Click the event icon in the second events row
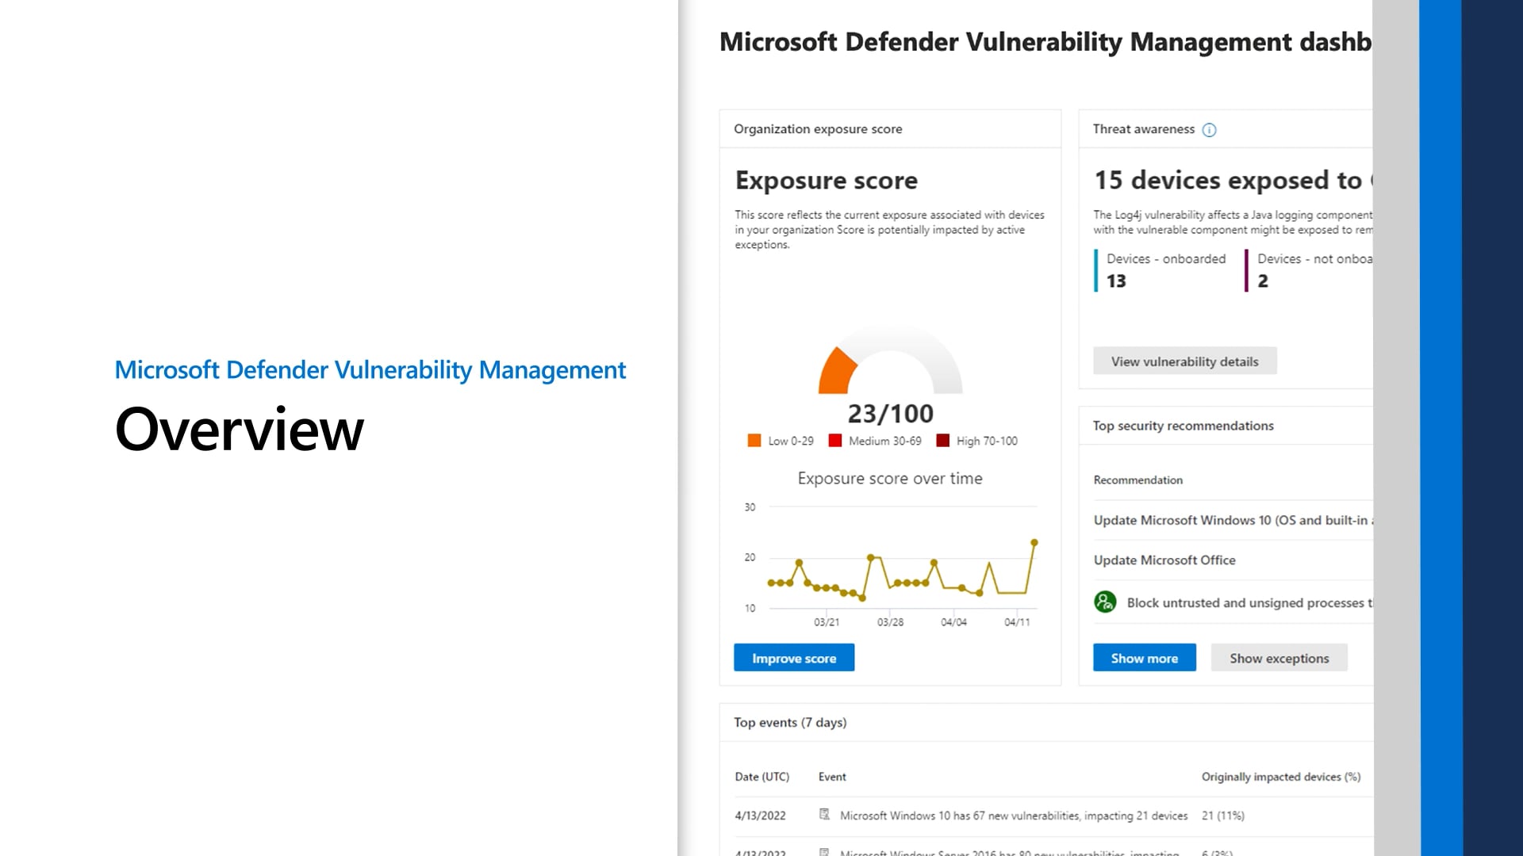1523x856 pixels. click(824, 852)
